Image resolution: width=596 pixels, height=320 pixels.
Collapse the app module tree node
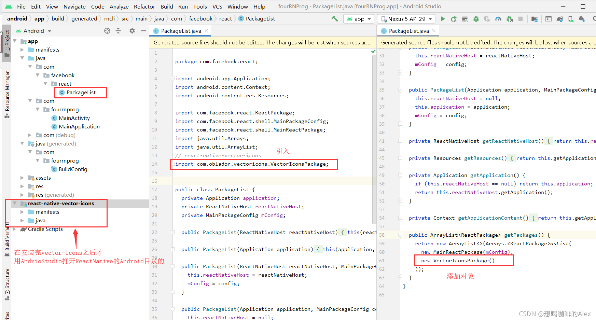point(15,41)
